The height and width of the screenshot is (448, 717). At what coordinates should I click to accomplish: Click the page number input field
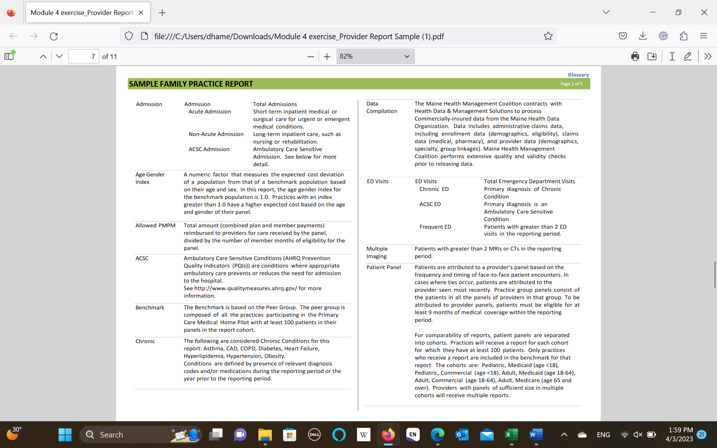click(84, 56)
